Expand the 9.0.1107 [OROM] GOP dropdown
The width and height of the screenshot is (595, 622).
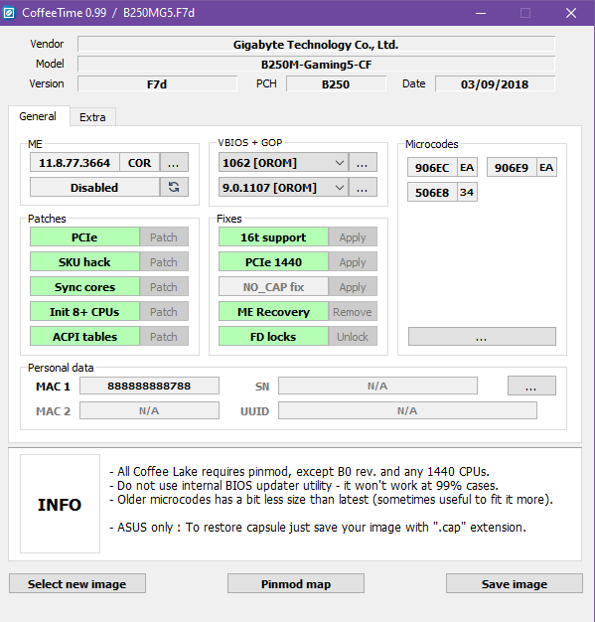coord(339,187)
